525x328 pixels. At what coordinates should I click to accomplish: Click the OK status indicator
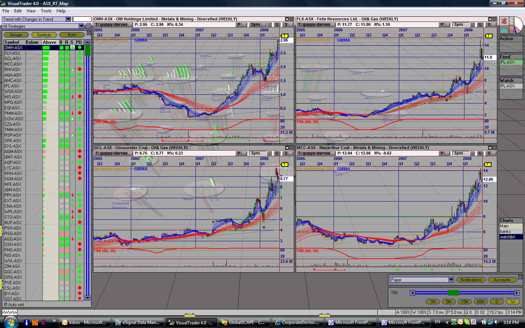504,31
